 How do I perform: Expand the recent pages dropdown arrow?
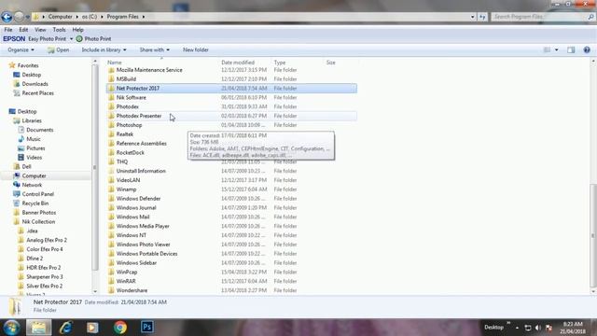[27, 17]
